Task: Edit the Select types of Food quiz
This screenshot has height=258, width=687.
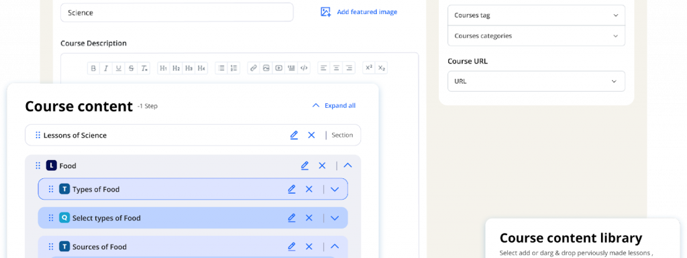Action: click(x=291, y=218)
